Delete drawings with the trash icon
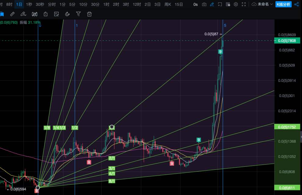The width and height of the screenshot is (302, 195). pos(89,14)
